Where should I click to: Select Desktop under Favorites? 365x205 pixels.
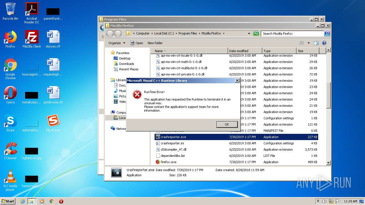tap(122, 58)
